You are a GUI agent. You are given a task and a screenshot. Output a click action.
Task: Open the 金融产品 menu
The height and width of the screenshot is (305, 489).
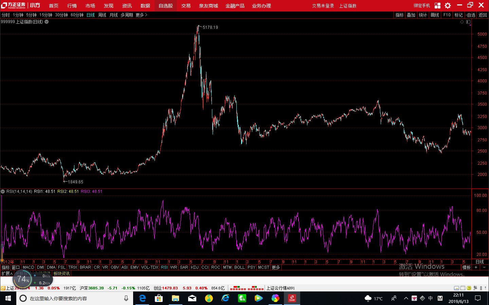tap(235, 6)
